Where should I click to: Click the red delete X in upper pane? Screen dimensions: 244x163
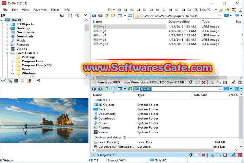point(203,83)
